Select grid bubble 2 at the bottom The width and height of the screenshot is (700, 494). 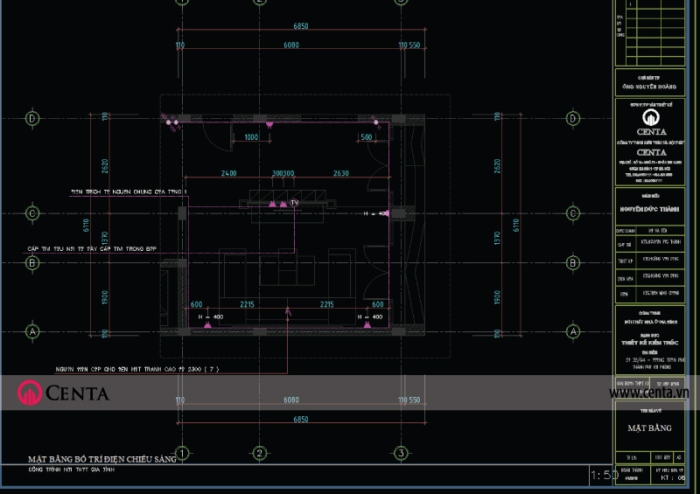[x=259, y=452]
